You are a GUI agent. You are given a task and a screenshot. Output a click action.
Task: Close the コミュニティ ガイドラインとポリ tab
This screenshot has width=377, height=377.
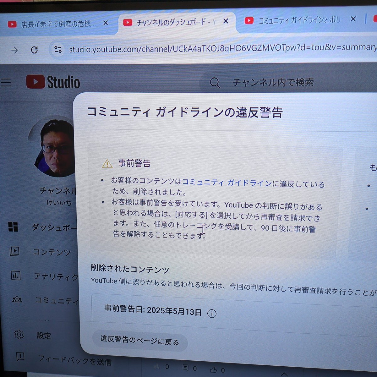[353, 19]
